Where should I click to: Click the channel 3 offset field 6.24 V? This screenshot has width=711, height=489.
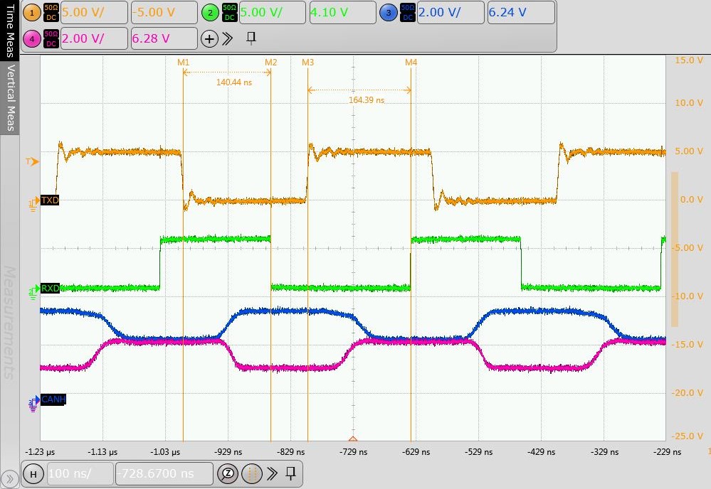click(521, 12)
